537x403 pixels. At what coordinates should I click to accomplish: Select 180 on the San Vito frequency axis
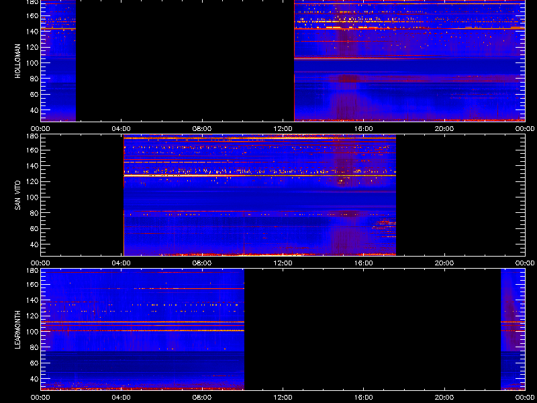[33, 136]
